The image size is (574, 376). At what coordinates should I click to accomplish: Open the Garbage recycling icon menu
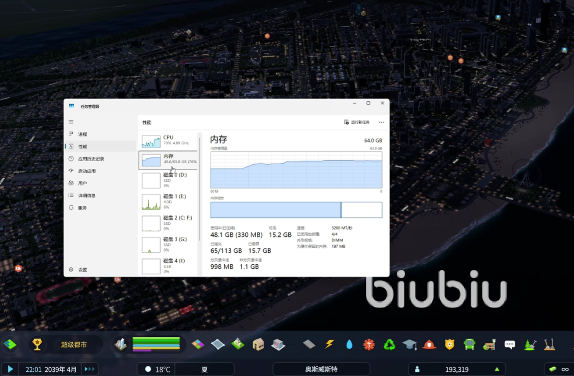coord(389,344)
